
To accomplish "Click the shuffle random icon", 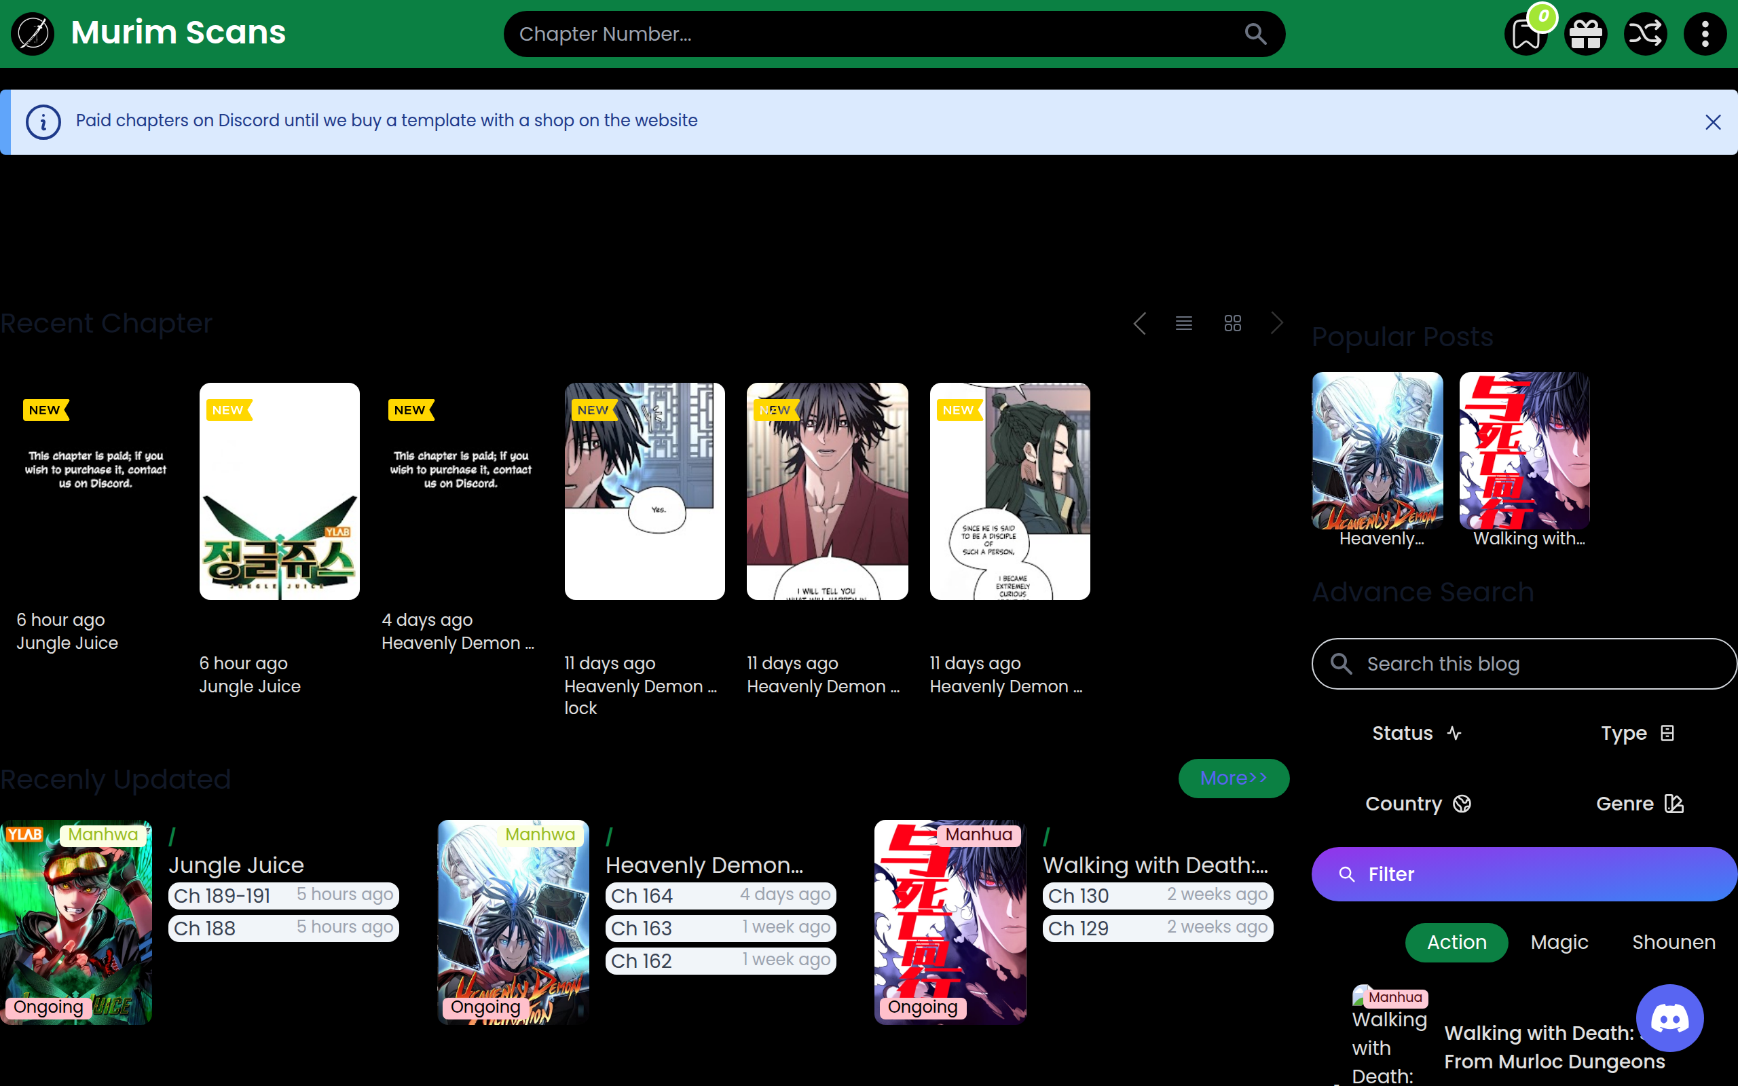I will point(1646,34).
